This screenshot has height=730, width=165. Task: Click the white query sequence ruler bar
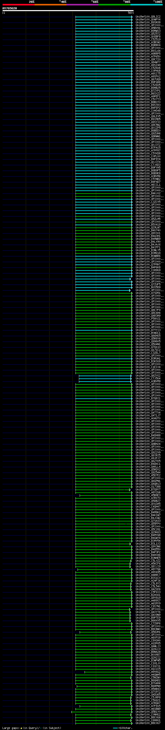(x=68, y=11)
